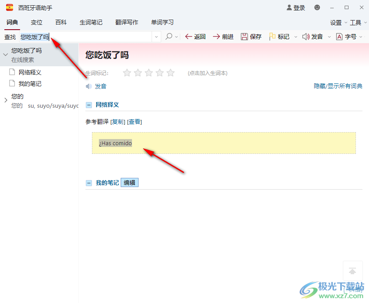The image size is (369, 303).
Task: Select 网络释义 in the left tree
Action: click(x=30, y=72)
